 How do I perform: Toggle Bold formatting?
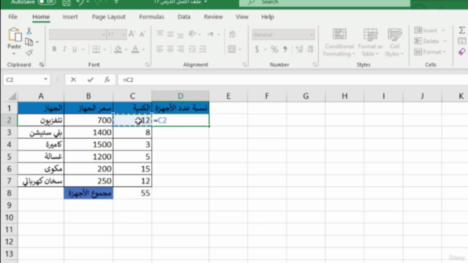pos(54,49)
